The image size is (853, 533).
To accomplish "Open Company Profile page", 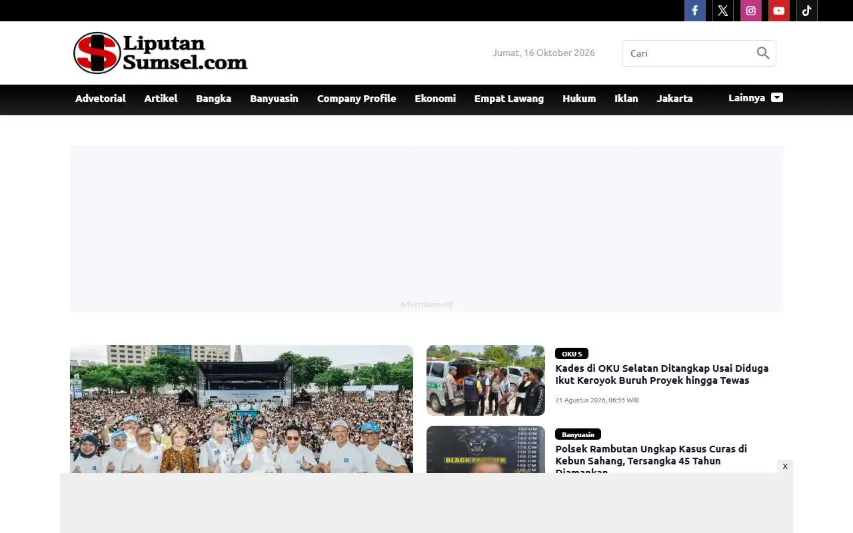I will [x=357, y=99].
